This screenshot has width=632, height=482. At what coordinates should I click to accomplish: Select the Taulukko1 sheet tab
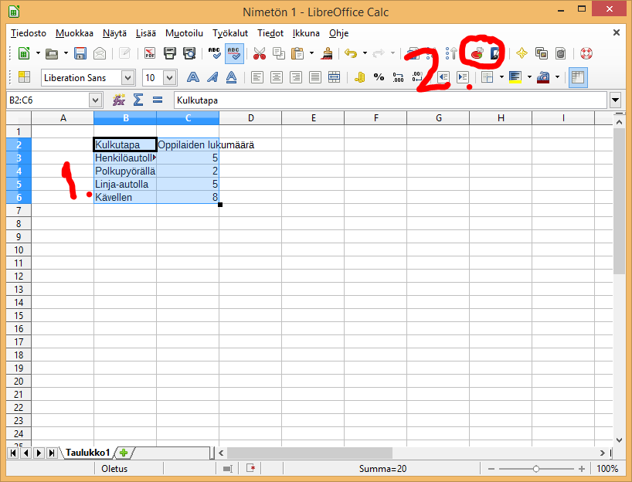[x=87, y=453]
